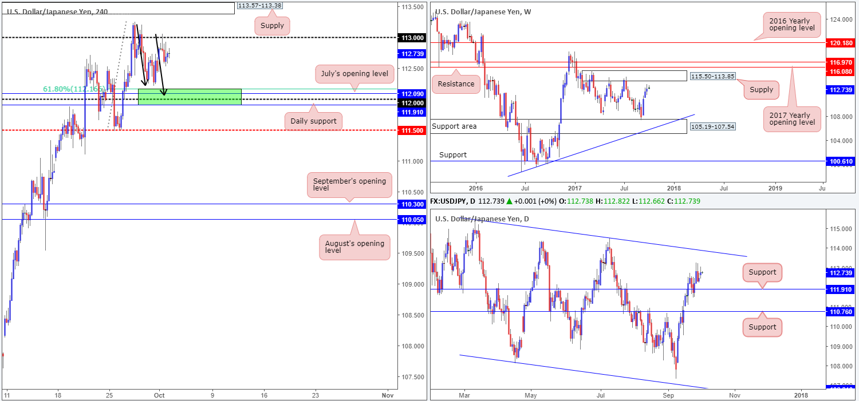859x401 pixels.
Task: Click the Support label near 100.610 line
Action: 453,155
